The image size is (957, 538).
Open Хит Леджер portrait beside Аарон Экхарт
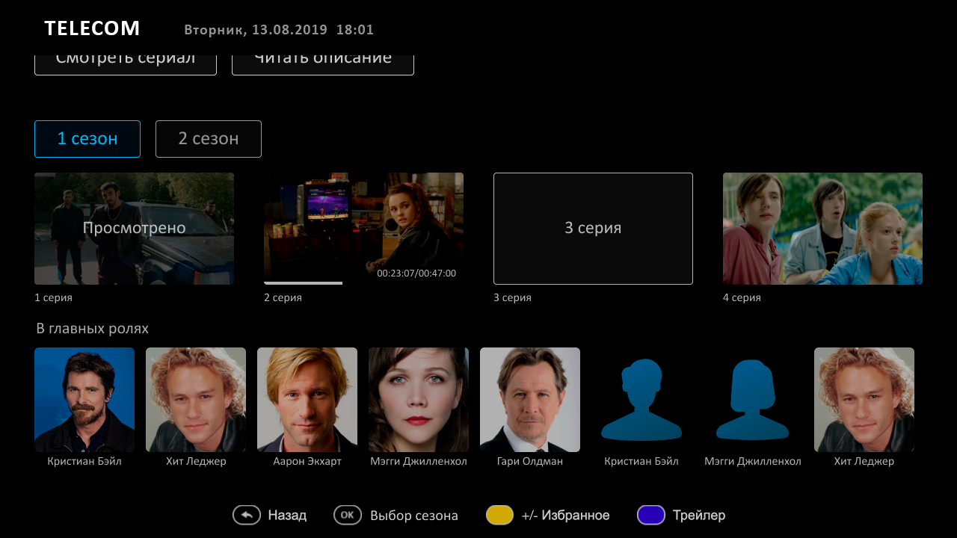coord(196,400)
